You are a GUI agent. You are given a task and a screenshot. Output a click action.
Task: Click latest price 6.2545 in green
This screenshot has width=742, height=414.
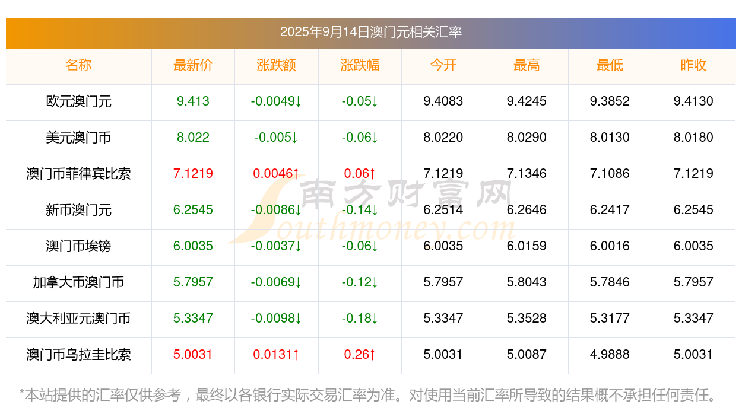[x=193, y=210]
